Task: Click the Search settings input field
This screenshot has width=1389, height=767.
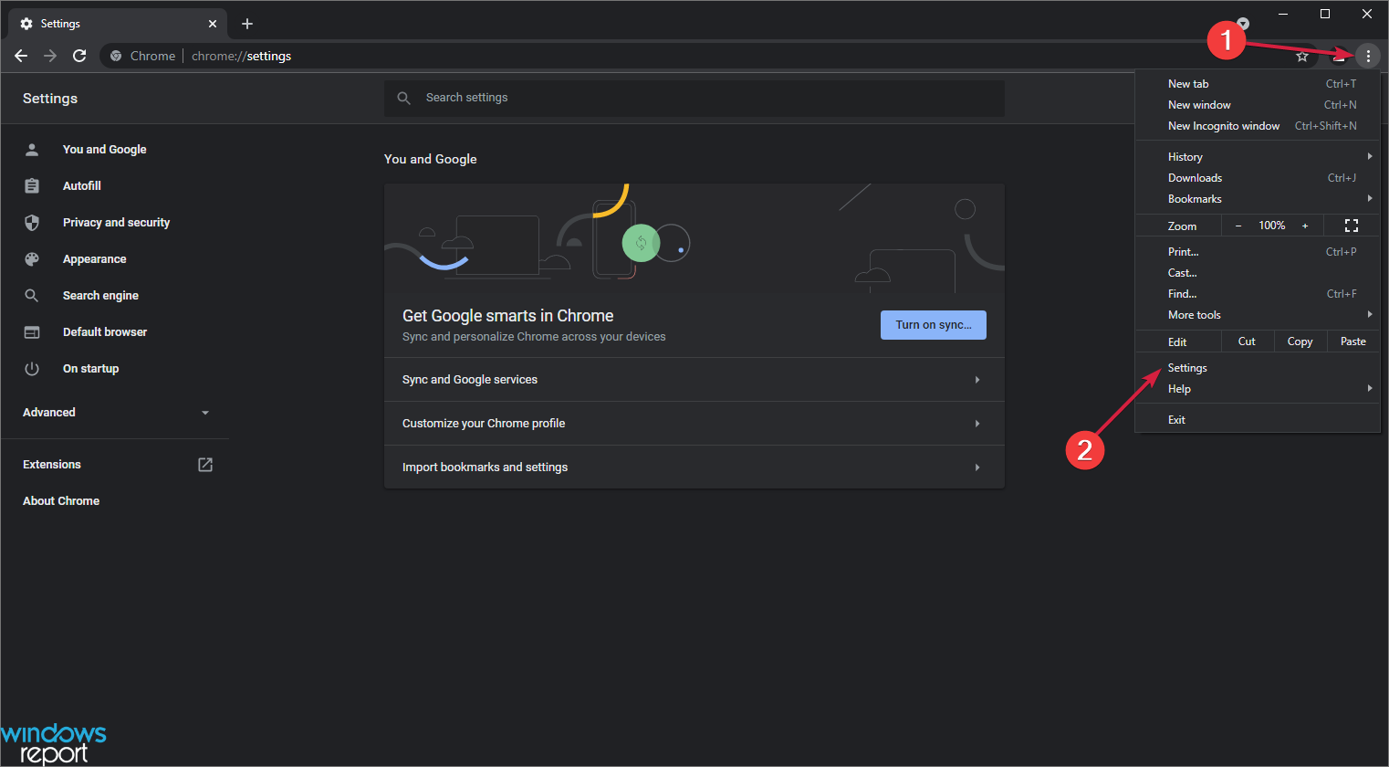Action: pos(694,98)
